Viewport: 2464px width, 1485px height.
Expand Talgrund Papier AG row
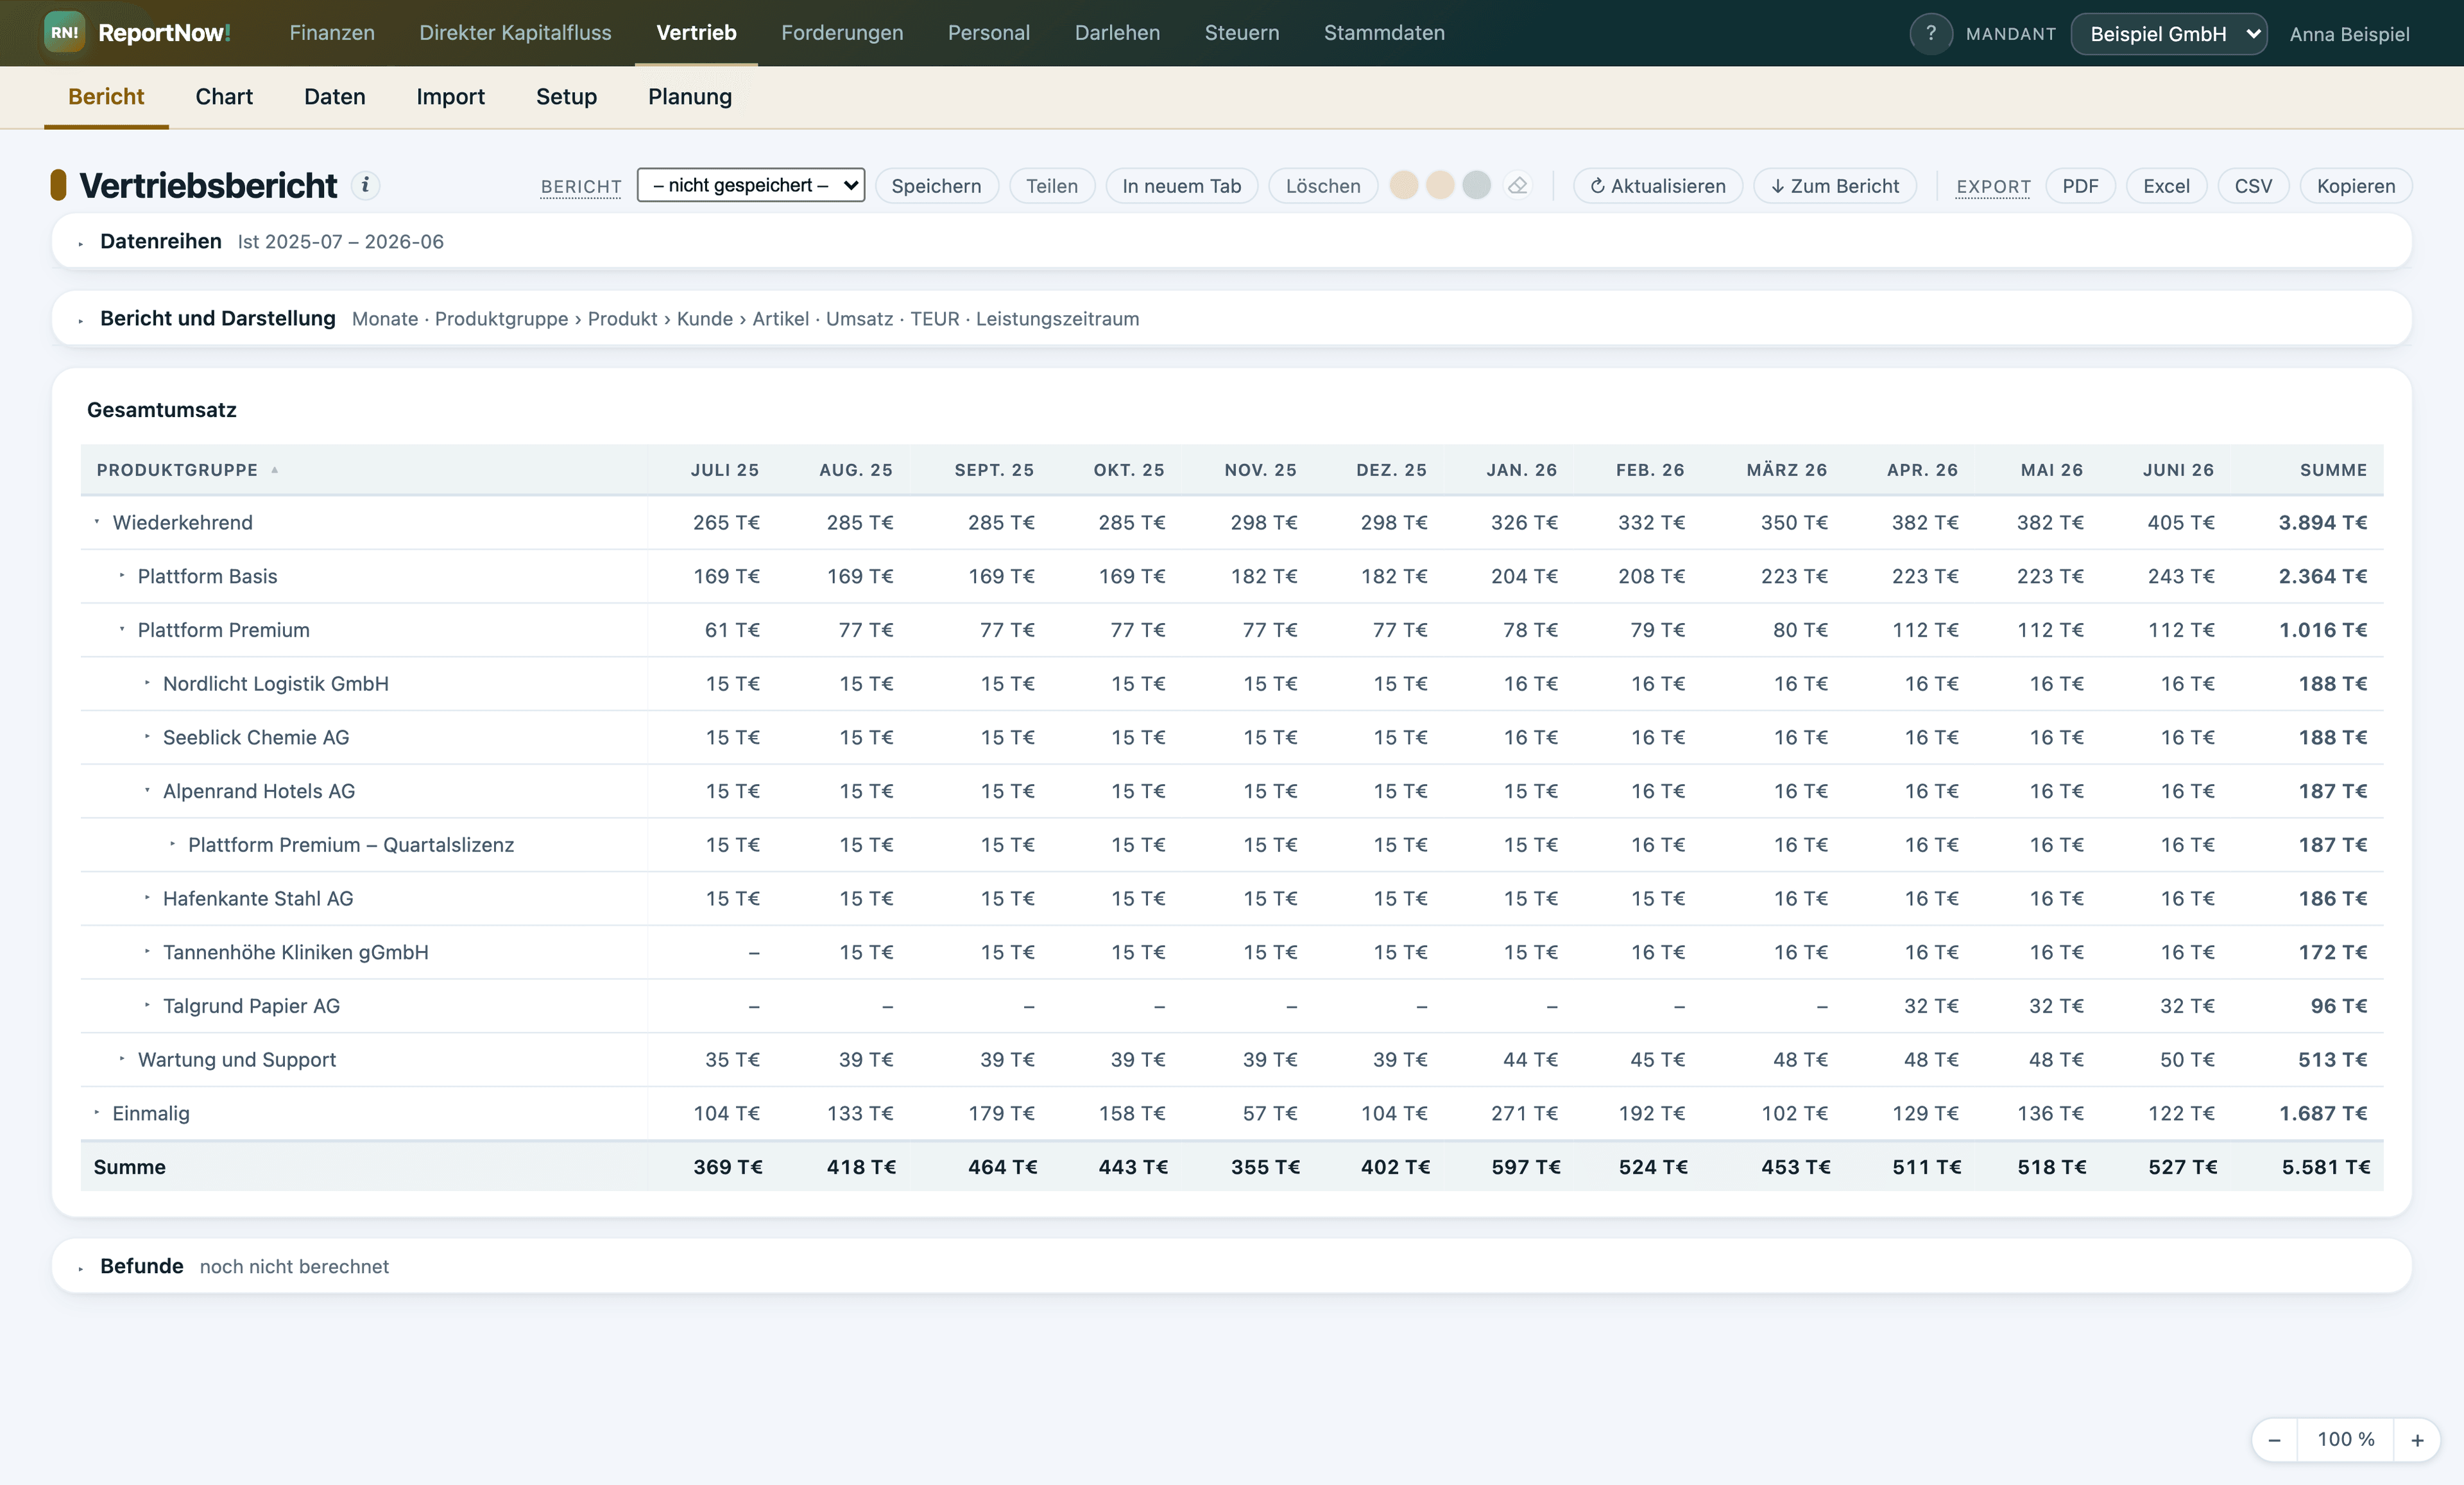click(147, 1006)
